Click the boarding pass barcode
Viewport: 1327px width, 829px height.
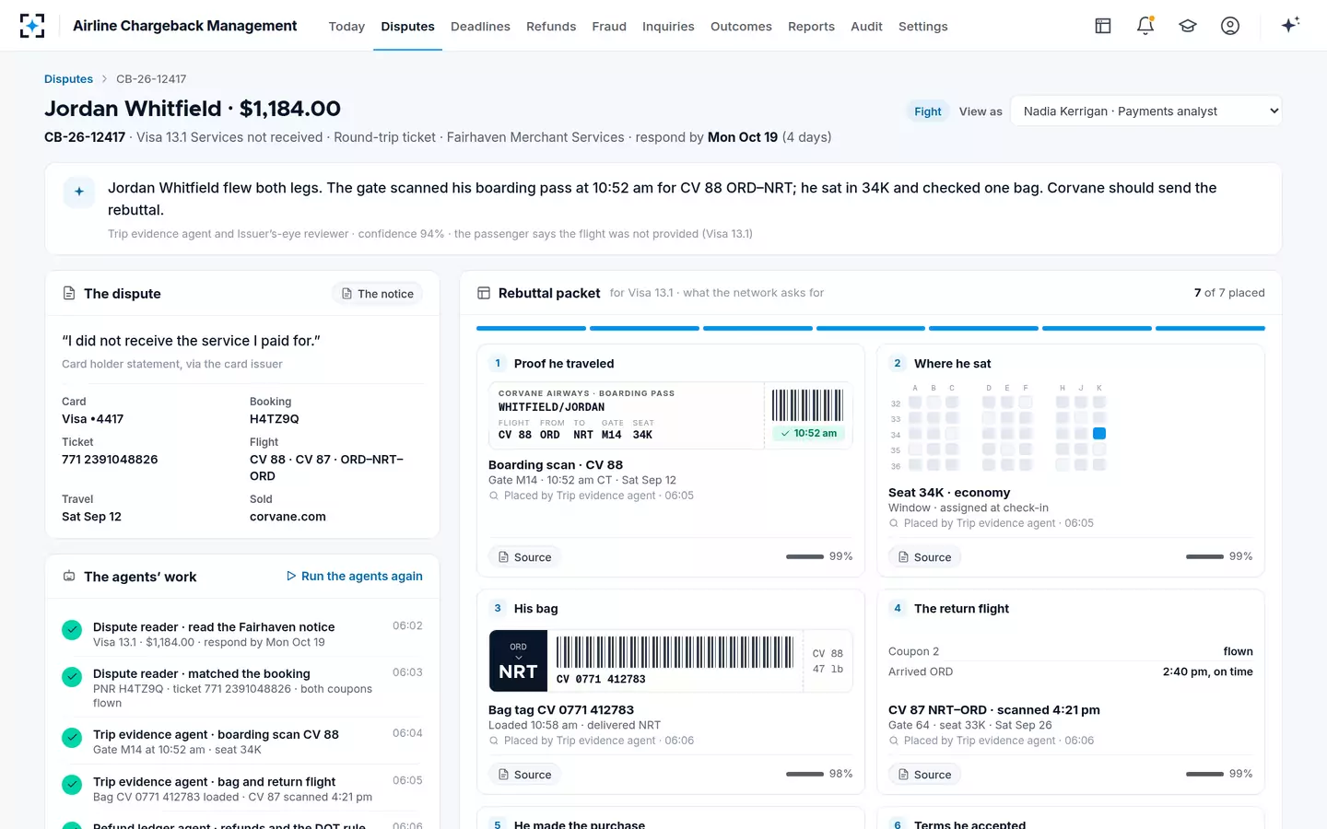[807, 405]
